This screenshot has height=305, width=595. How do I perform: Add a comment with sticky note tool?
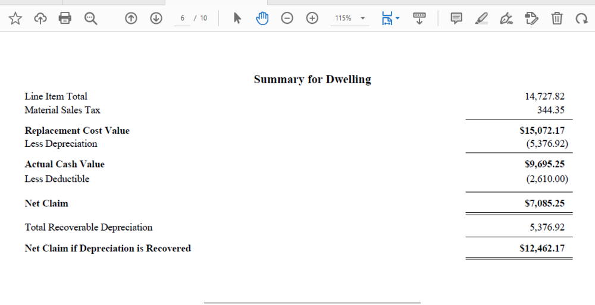(x=456, y=18)
